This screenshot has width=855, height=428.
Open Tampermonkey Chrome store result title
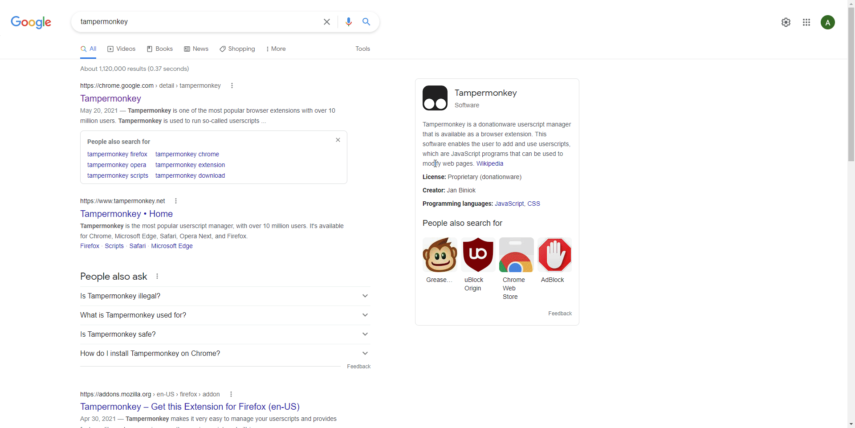click(110, 98)
